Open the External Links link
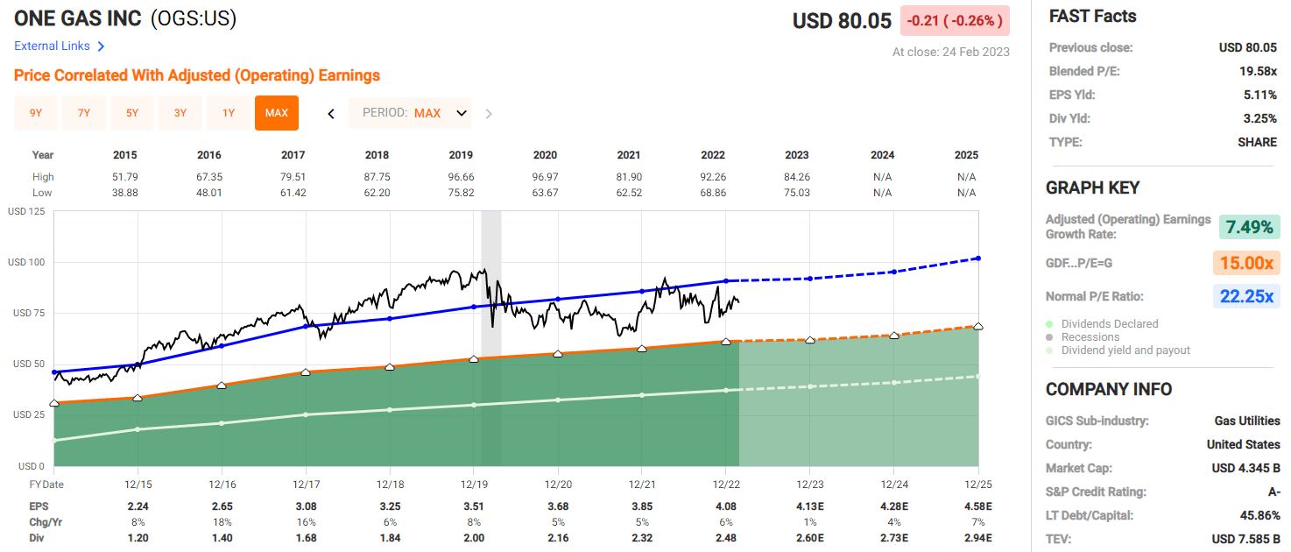Screen dimensions: 1291x552 tap(52, 46)
